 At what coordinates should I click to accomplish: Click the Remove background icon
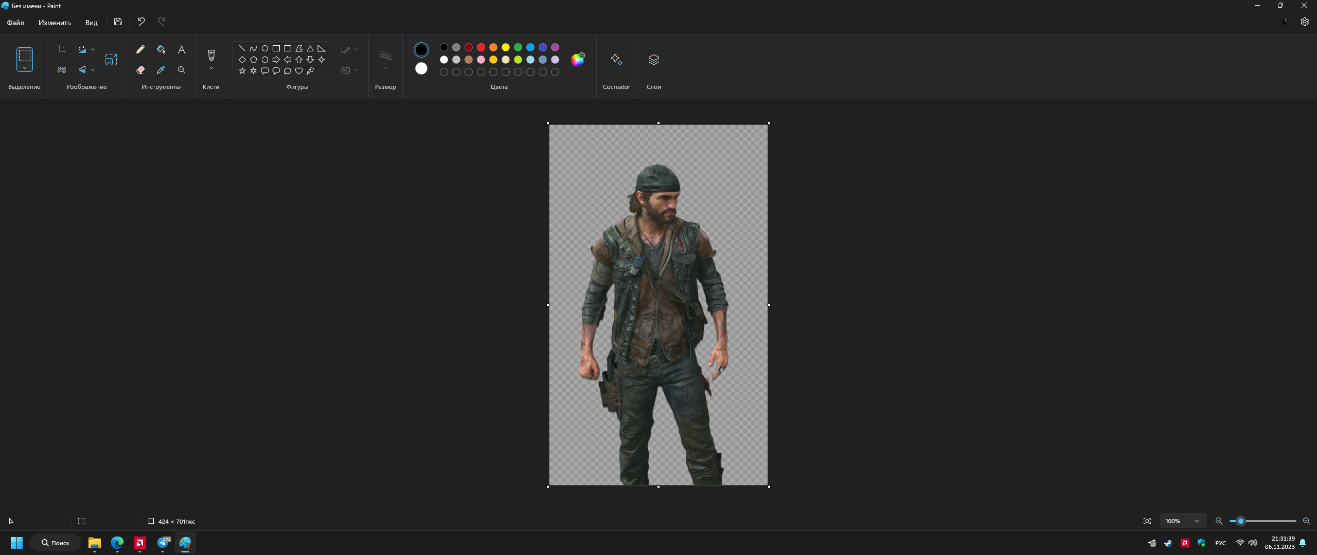click(62, 70)
